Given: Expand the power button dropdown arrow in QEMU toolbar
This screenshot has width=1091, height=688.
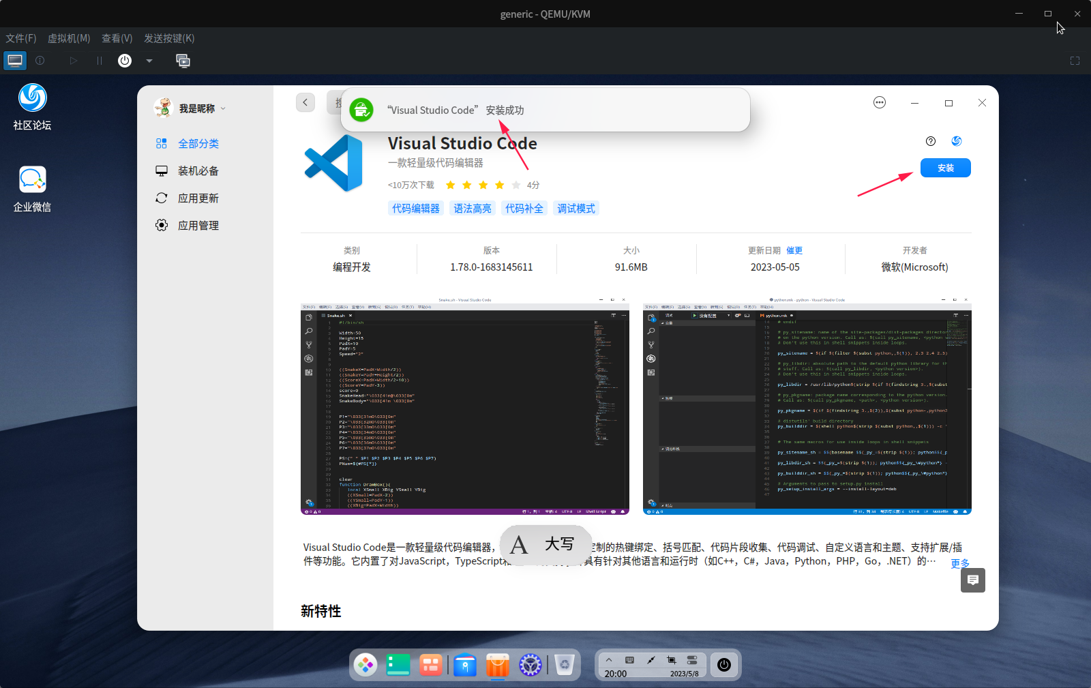Looking at the screenshot, I should (x=149, y=61).
